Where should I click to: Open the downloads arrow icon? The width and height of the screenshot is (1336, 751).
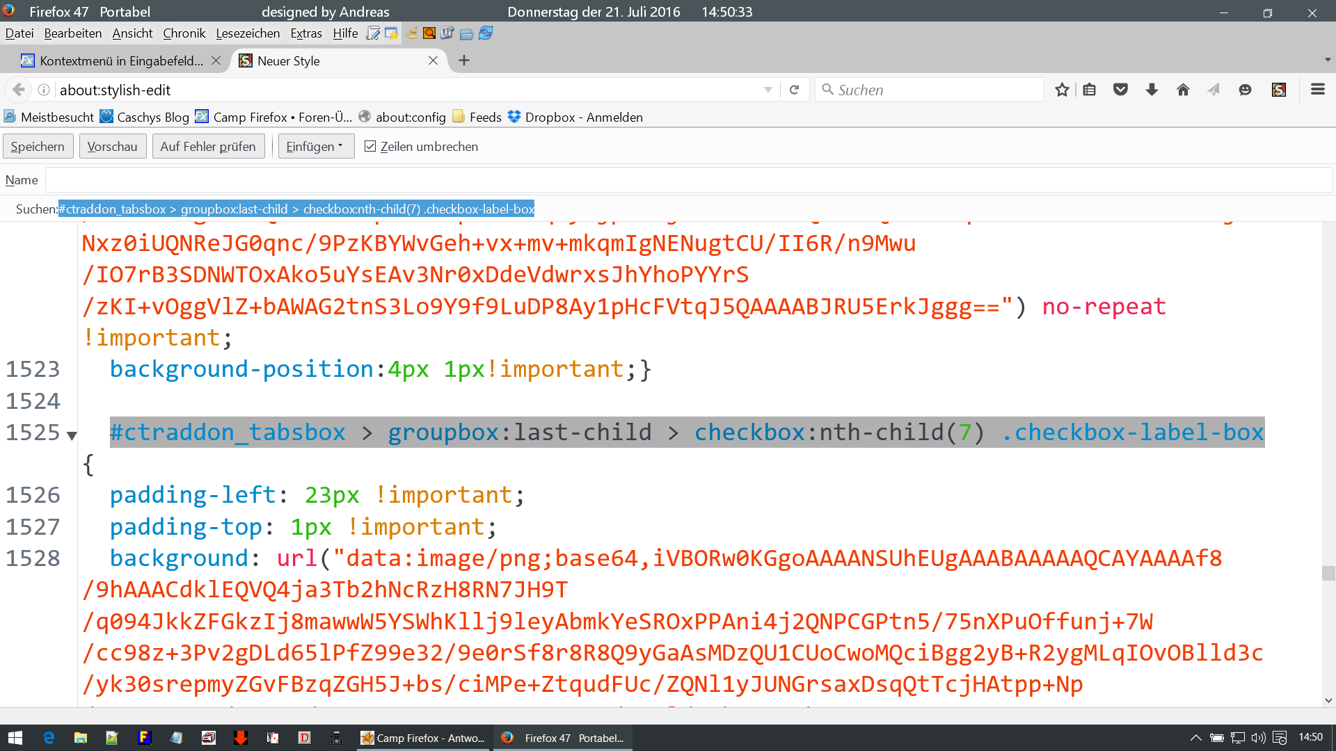pyautogui.click(x=1152, y=90)
